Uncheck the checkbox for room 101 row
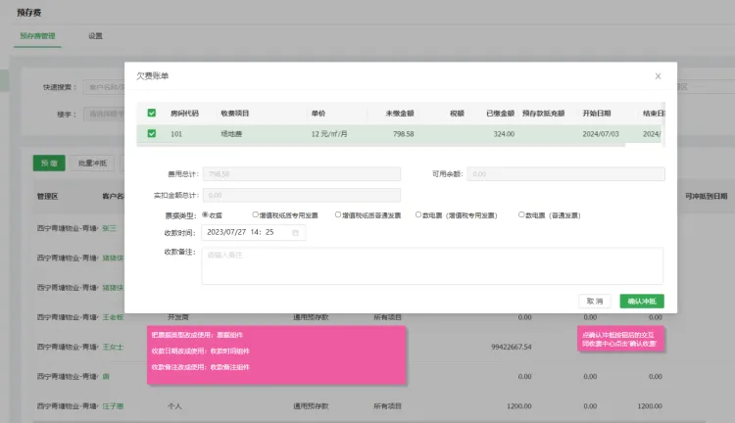The image size is (735, 423). pyautogui.click(x=151, y=133)
